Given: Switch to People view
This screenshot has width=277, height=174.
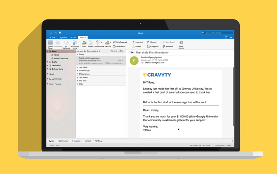Looking at the screenshot, I should click(x=76, y=141).
